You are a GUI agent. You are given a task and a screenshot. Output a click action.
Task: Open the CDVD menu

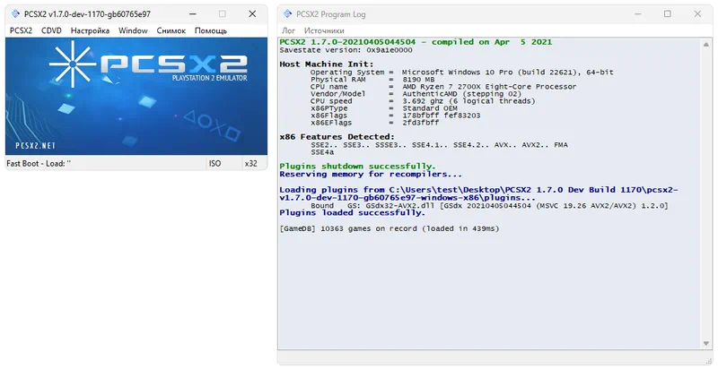click(51, 30)
